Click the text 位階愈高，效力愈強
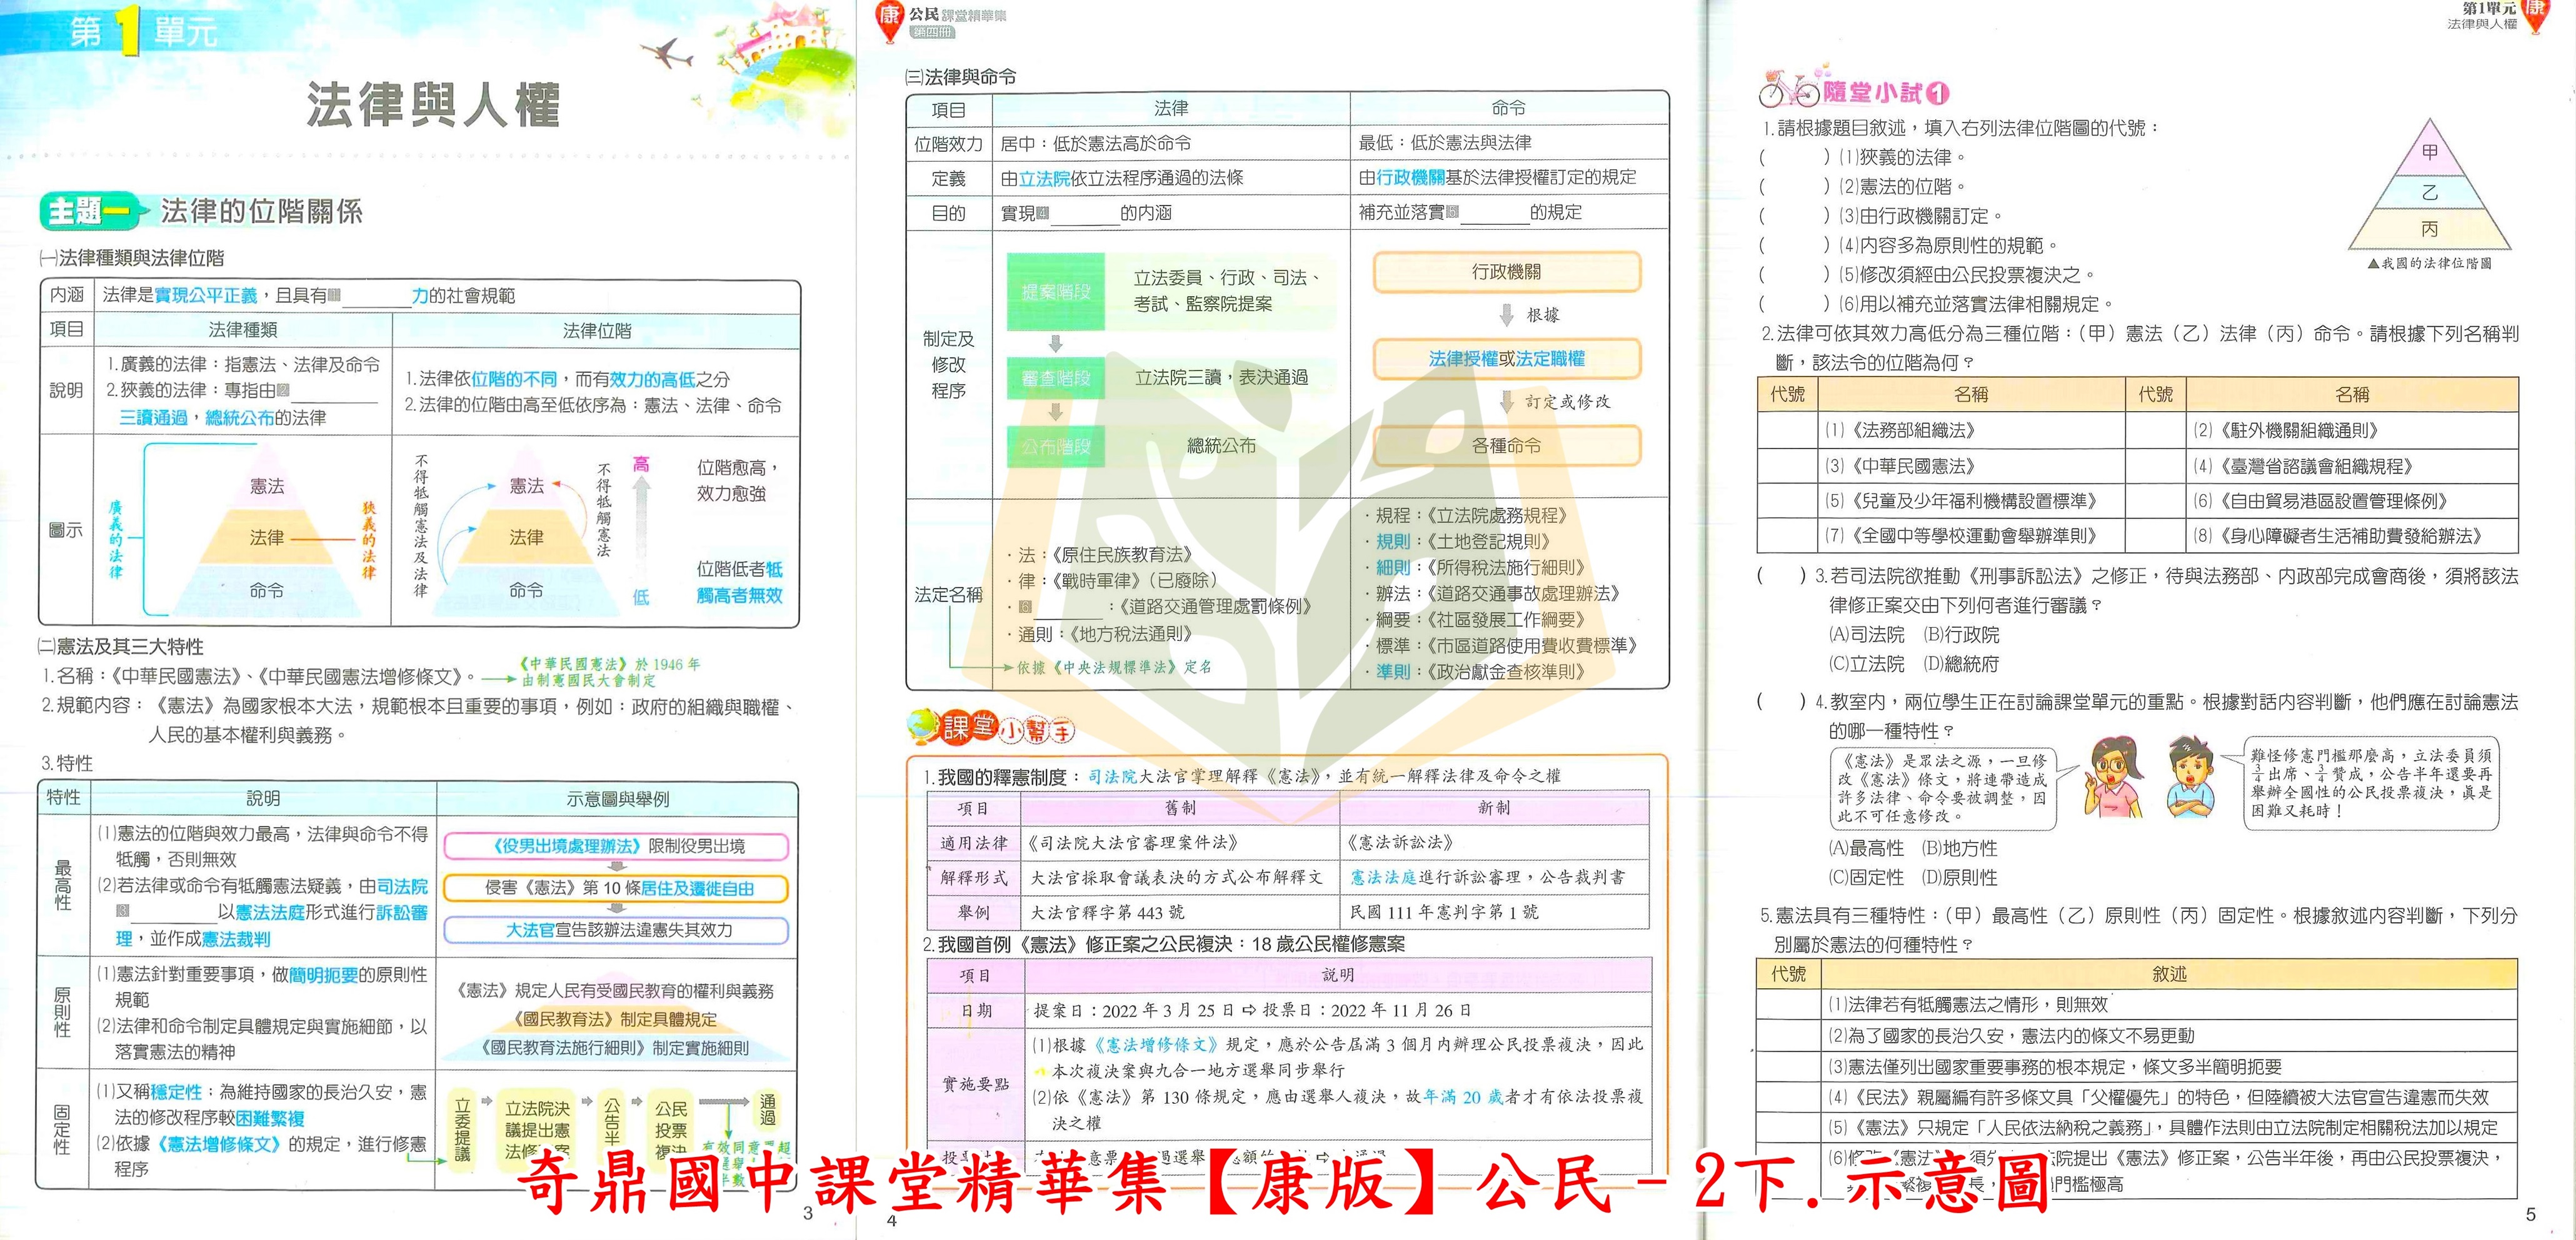This screenshot has height=1240, width=2576. tap(738, 480)
